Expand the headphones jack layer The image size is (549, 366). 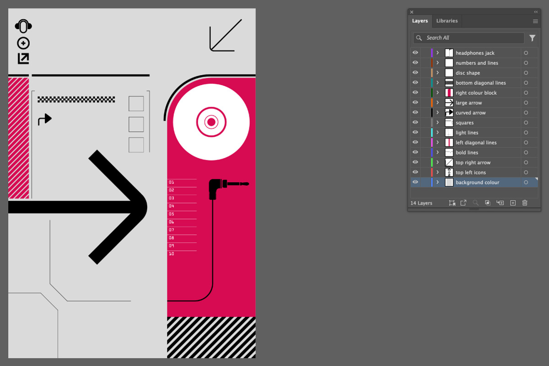pos(437,53)
